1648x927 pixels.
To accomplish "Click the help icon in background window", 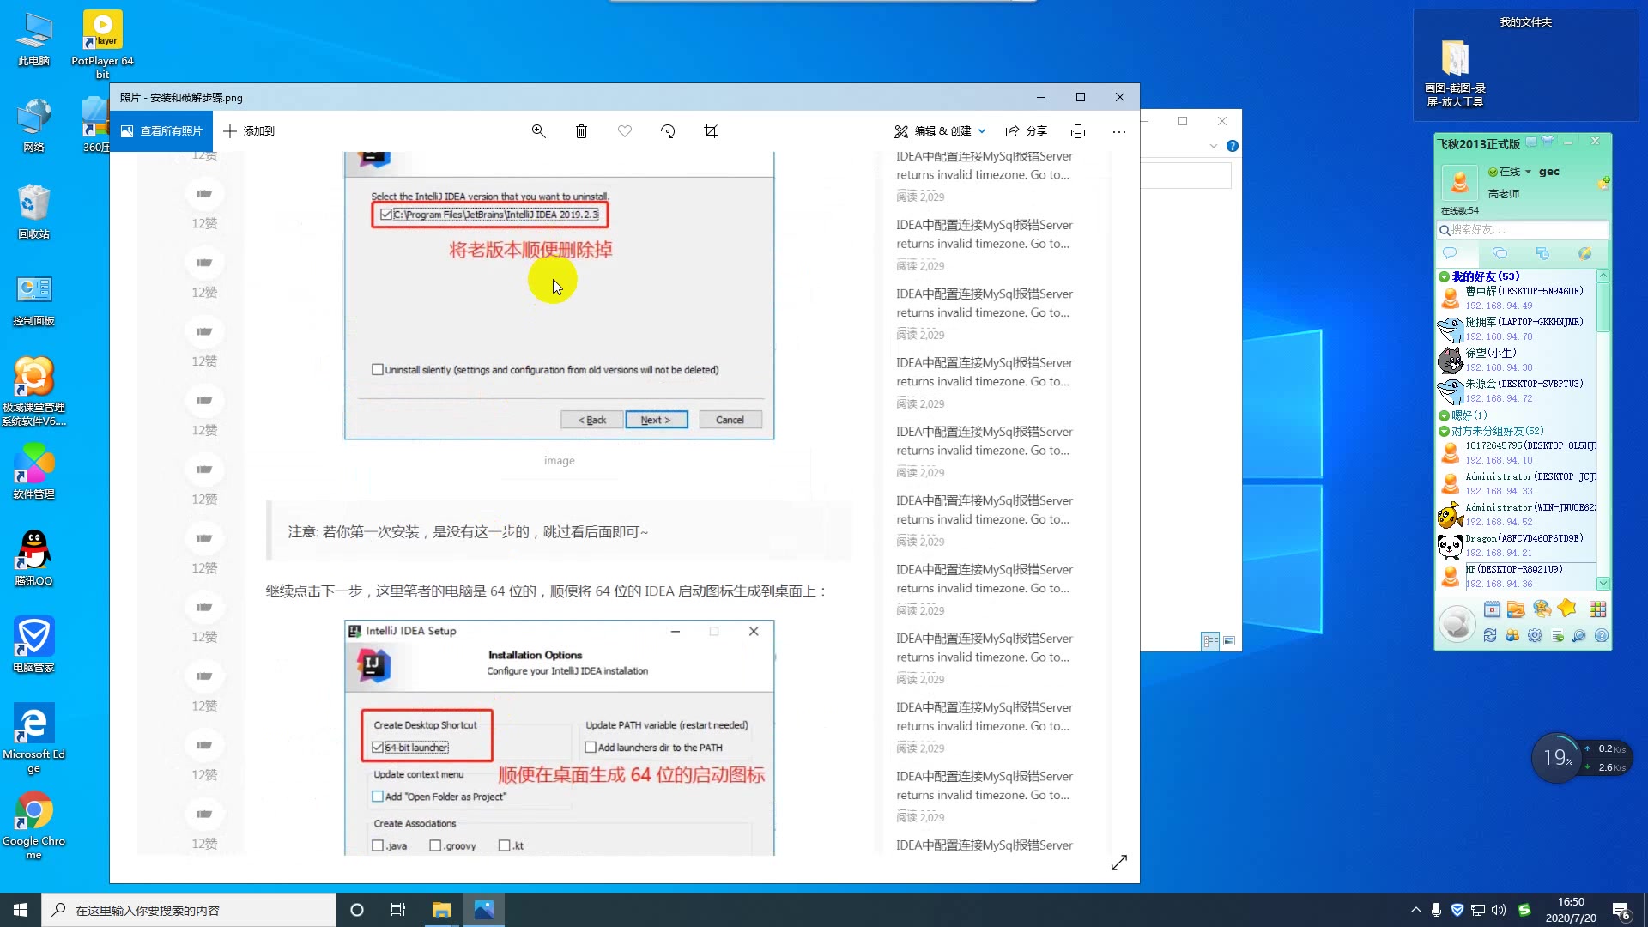I will click(1233, 146).
